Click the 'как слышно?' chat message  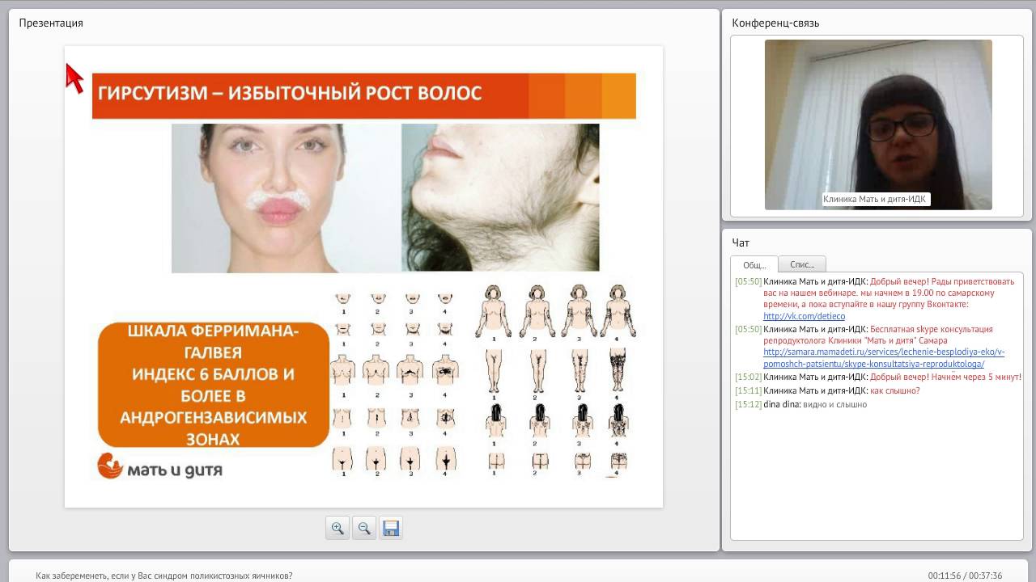click(895, 390)
